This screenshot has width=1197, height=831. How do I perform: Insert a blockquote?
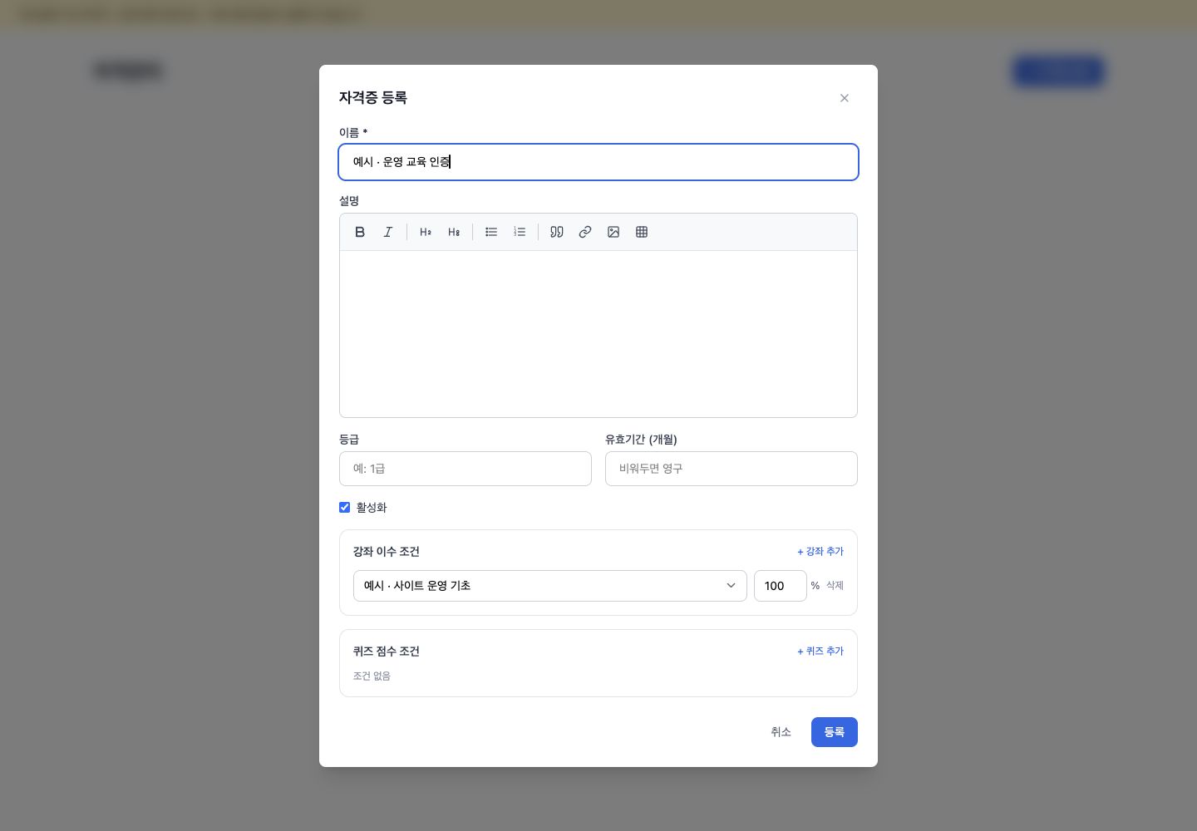(x=557, y=232)
